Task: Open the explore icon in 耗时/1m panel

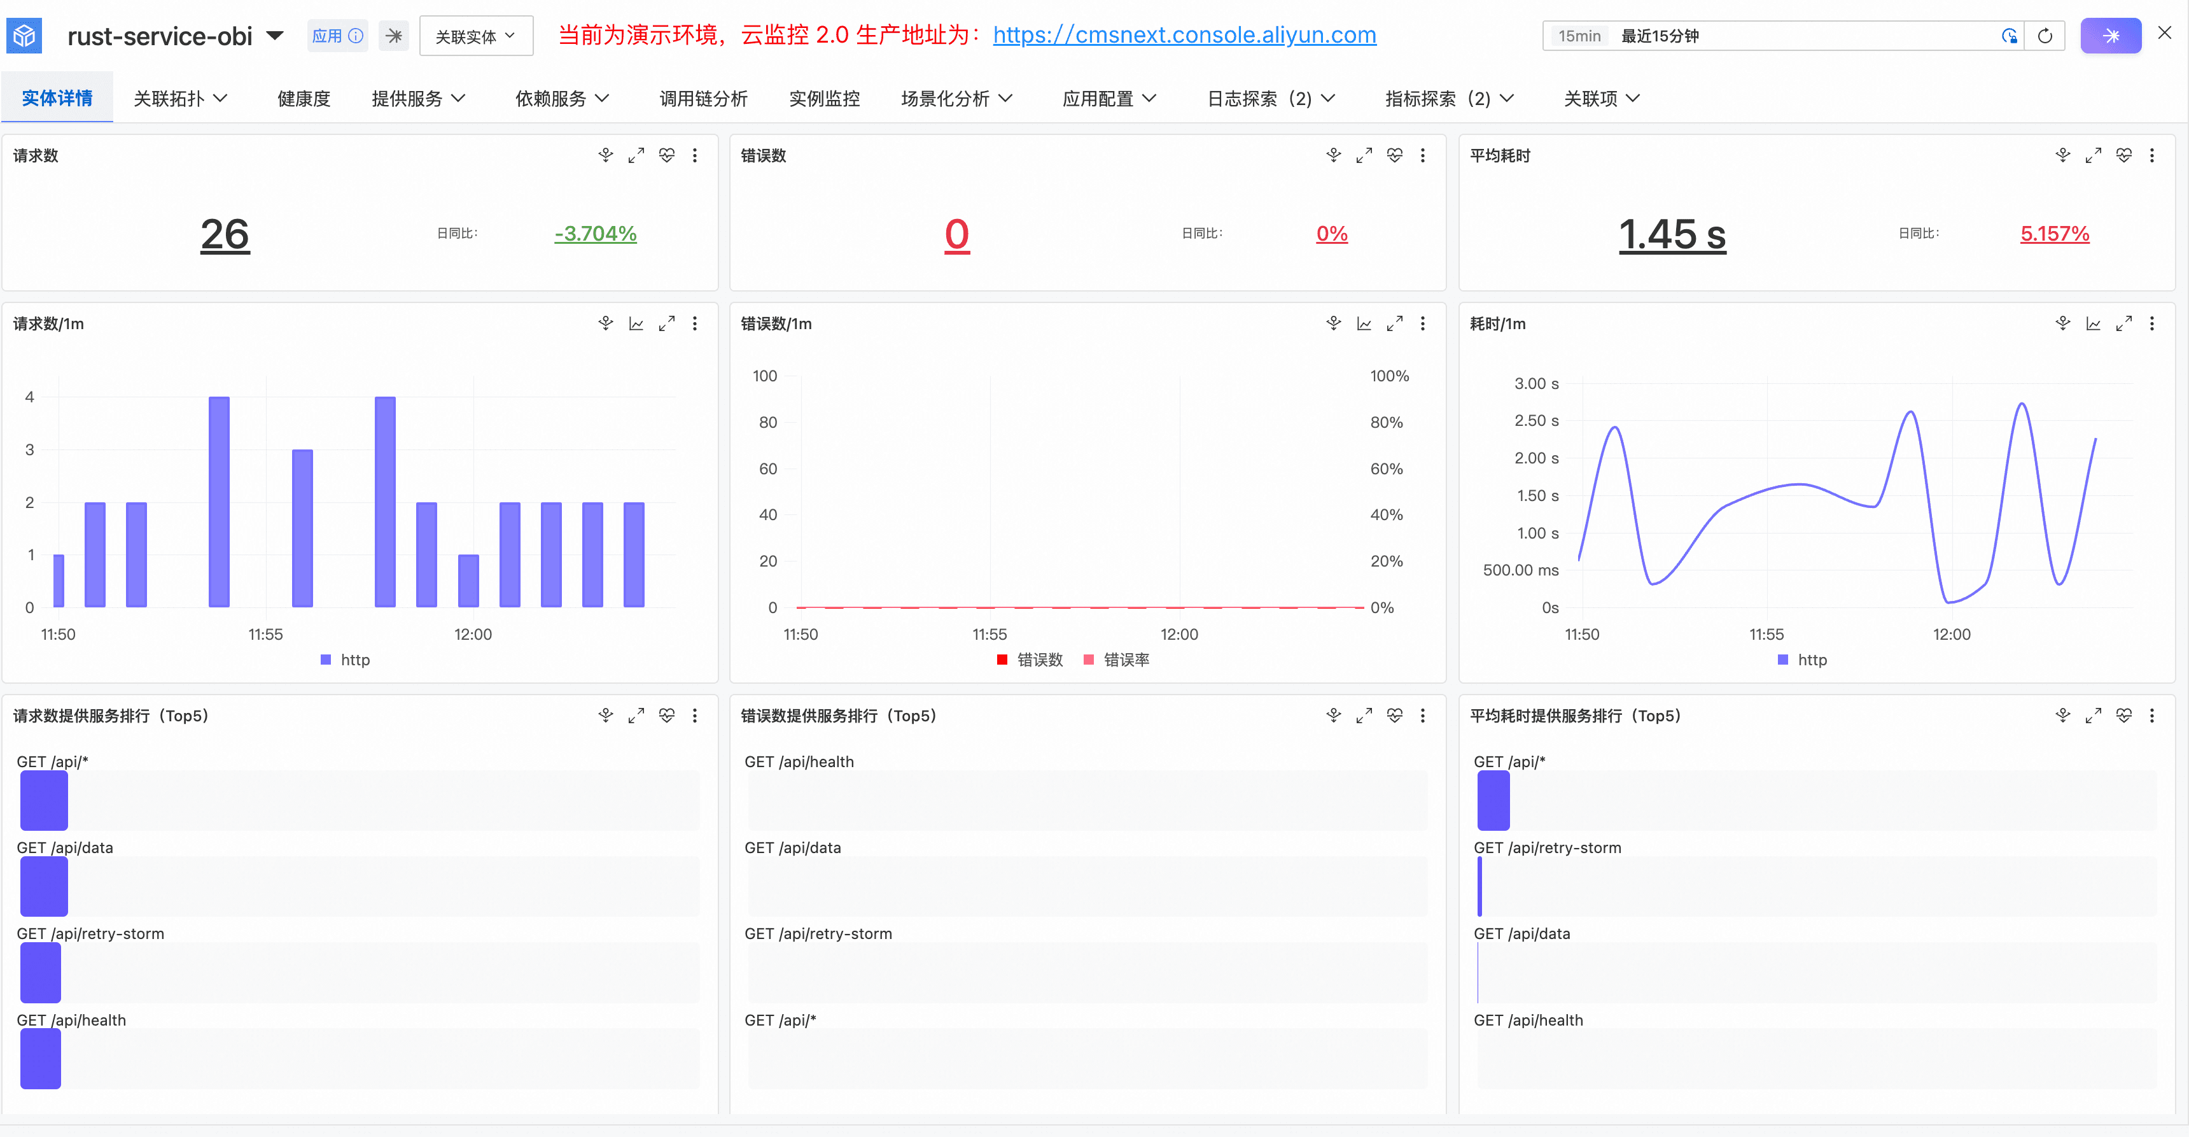Action: [x=2062, y=324]
